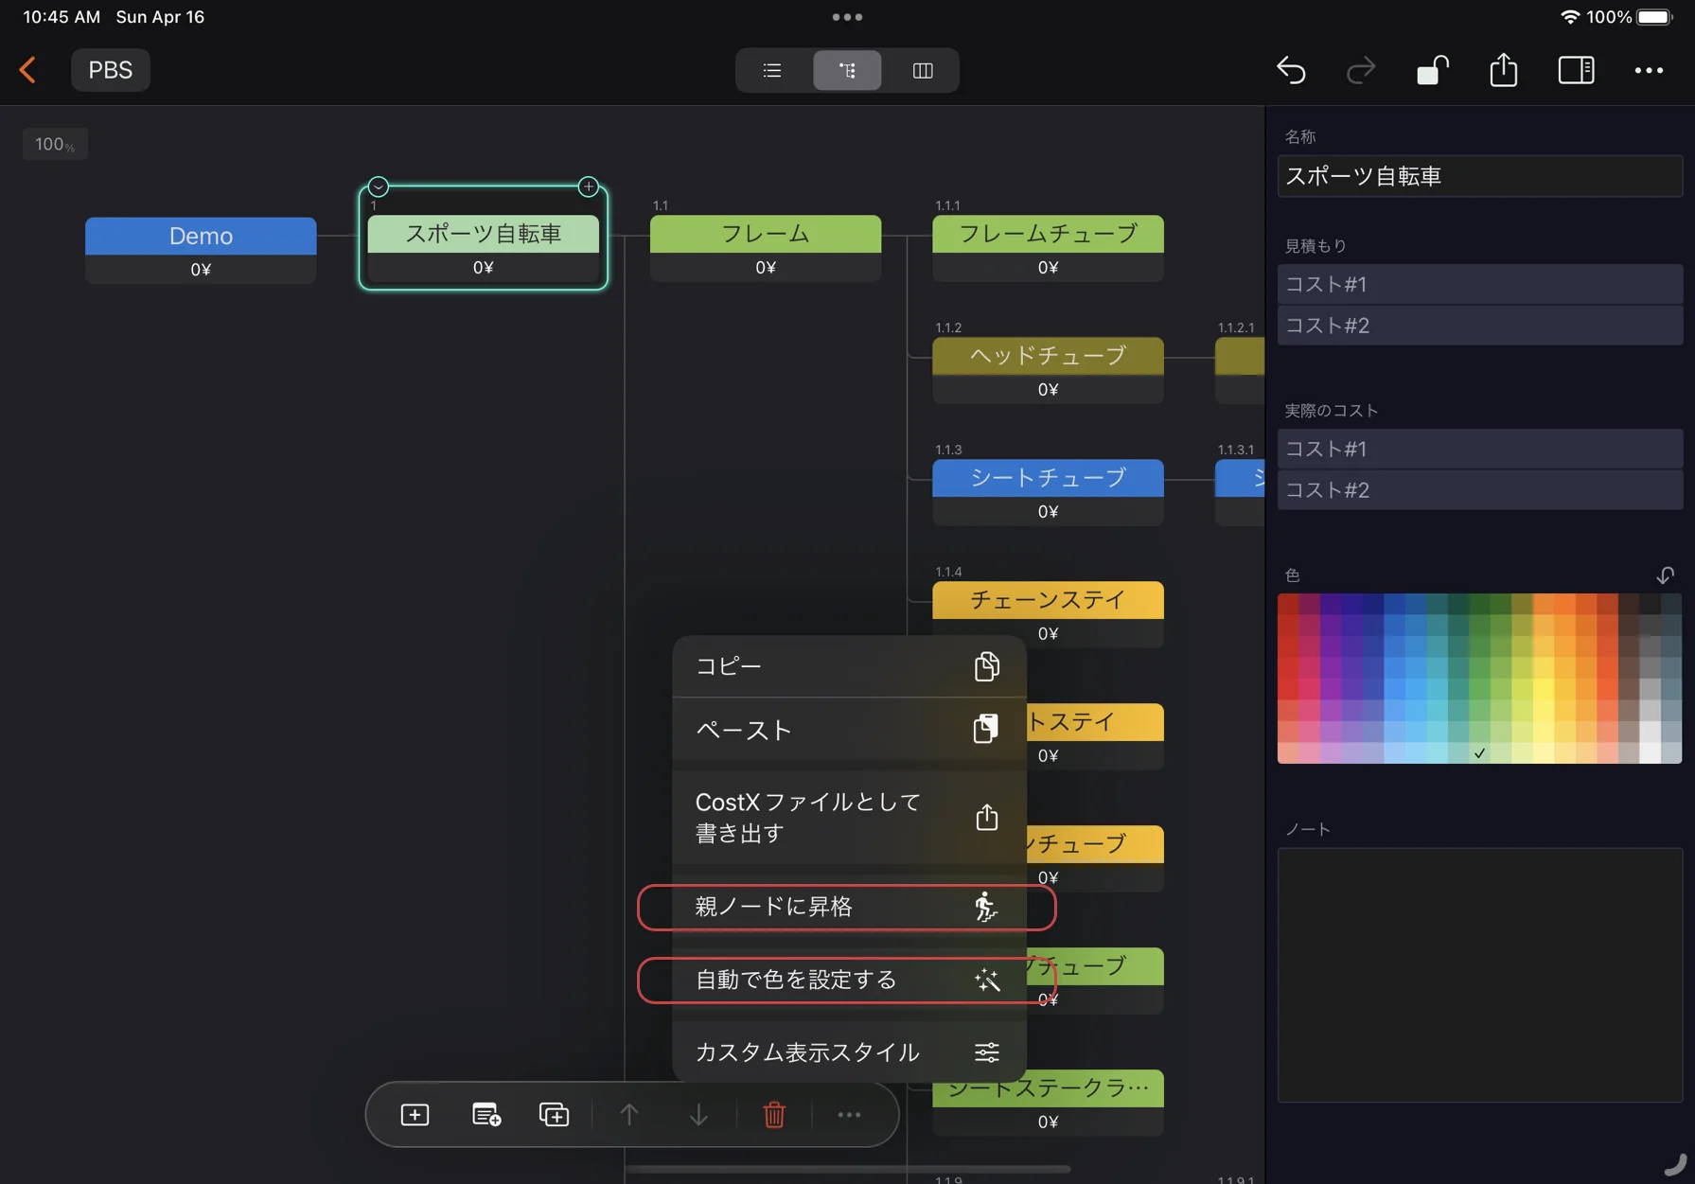Duplicate the selected node

555,1115
